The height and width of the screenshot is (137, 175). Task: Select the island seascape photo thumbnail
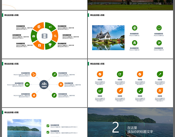(24, 128)
